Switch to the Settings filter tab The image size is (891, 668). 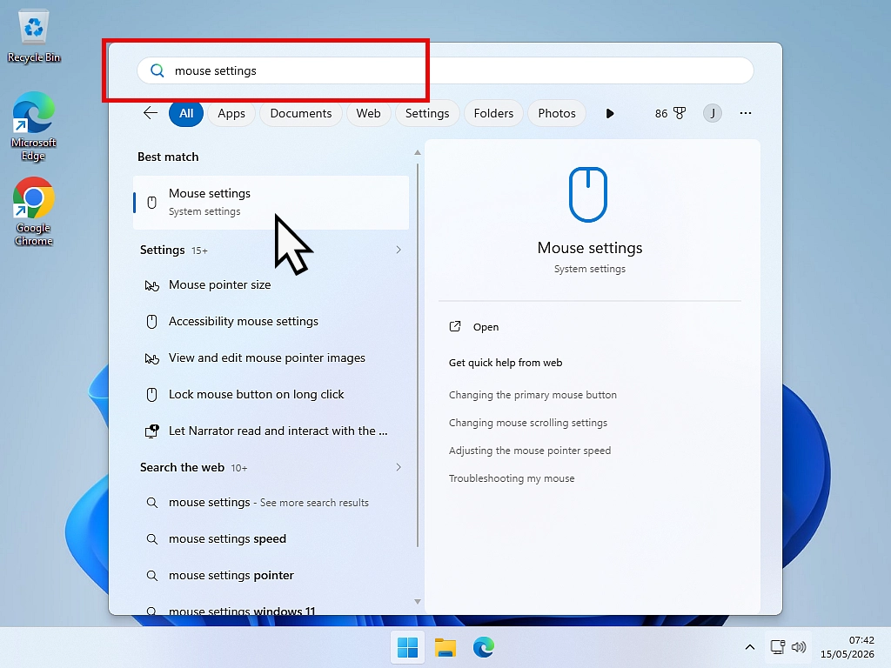[x=427, y=113]
